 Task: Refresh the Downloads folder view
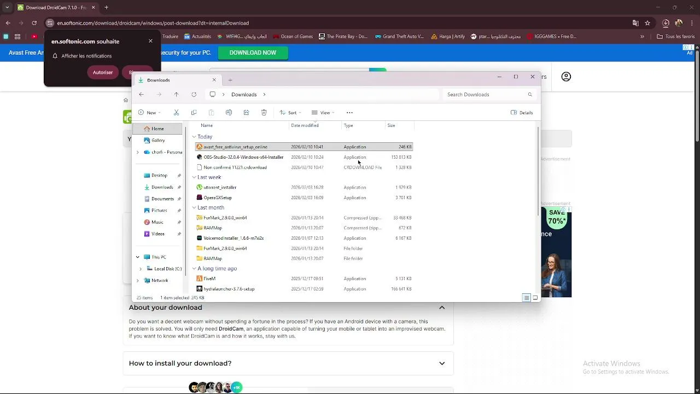tap(194, 95)
